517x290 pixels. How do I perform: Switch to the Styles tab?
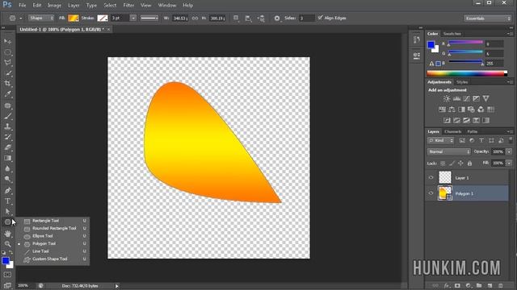click(x=462, y=82)
